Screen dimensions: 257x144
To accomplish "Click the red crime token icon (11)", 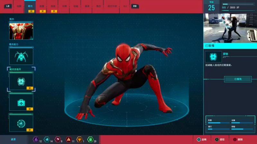I will click(x=69, y=140).
